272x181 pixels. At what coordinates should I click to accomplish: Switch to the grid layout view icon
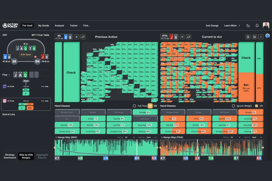pos(248,37)
